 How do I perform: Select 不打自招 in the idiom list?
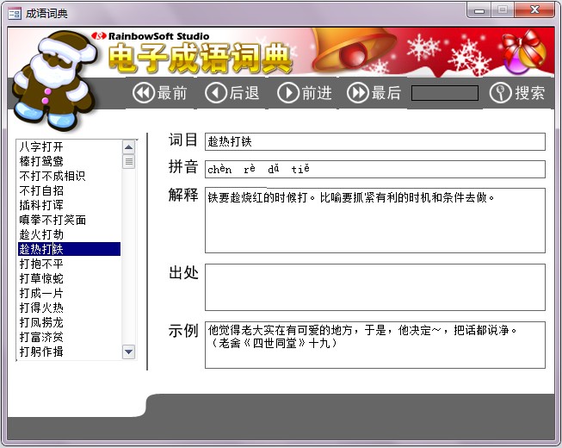[x=69, y=190]
